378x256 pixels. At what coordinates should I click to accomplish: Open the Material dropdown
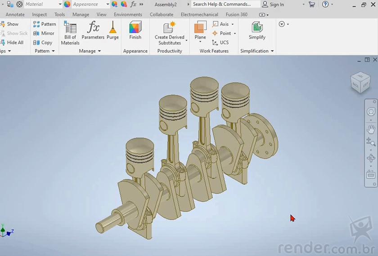tap(42, 4)
